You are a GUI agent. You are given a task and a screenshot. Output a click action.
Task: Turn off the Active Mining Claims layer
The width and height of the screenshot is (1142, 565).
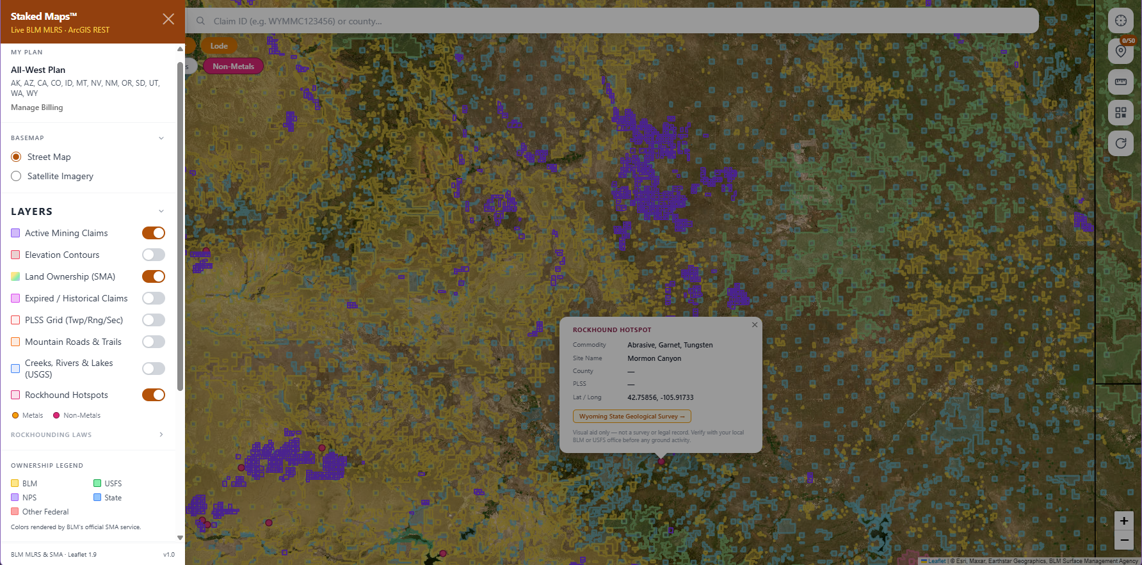154,233
